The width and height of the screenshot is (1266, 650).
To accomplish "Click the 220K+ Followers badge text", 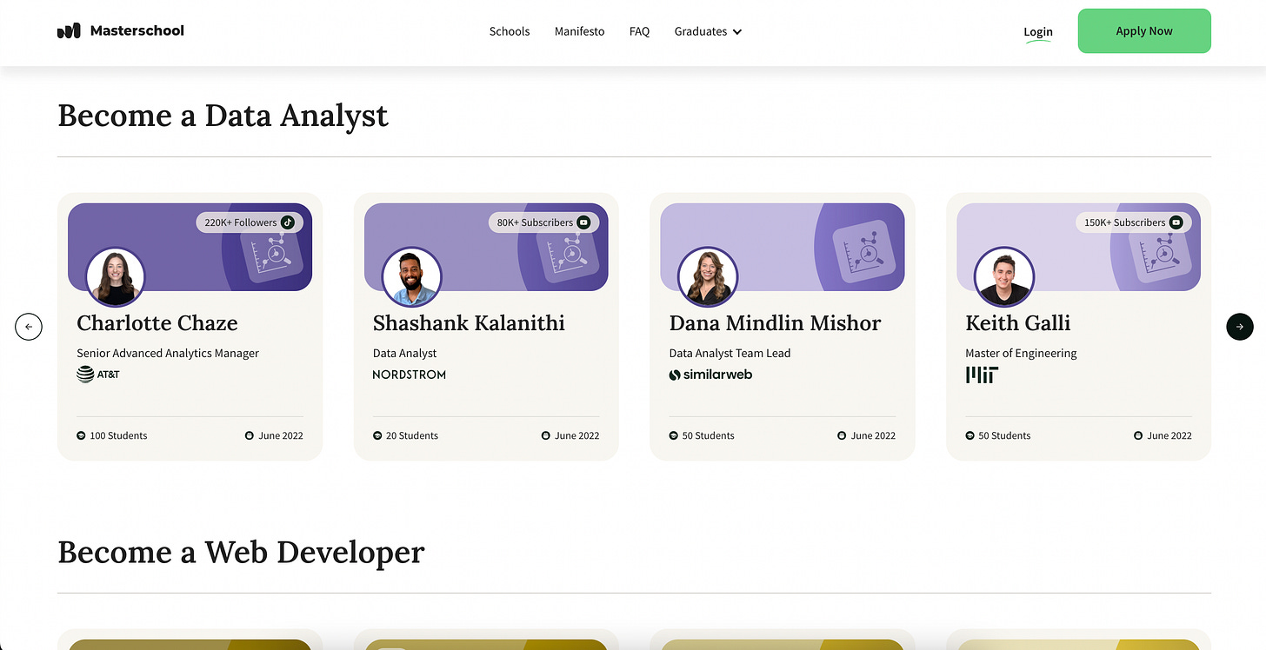I will (x=241, y=222).
